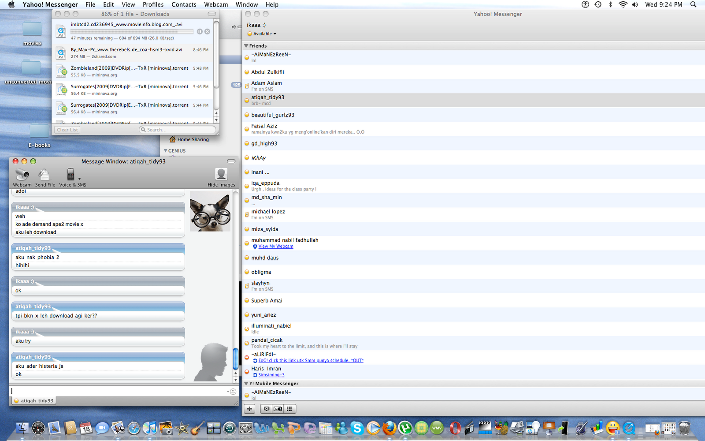Image resolution: width=705 pixels, height=441 pixels.
Task: Open the Window menu
Action: click(x=247, y=4)
